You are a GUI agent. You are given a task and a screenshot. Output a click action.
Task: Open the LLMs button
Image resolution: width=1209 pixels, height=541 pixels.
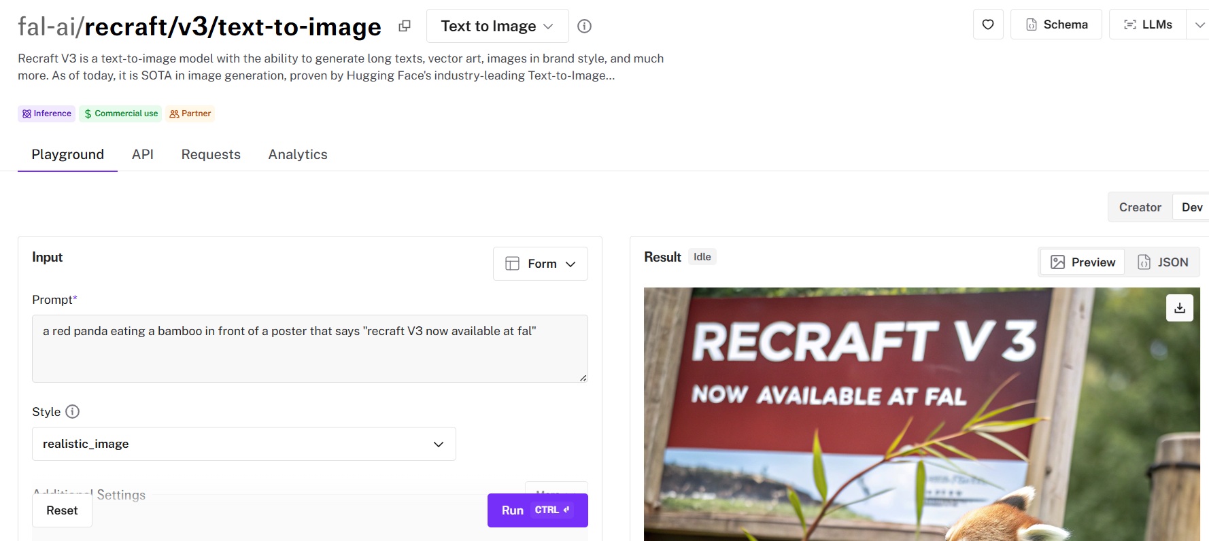[1148, 24]
